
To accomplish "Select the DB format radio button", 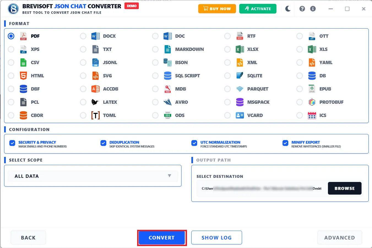I will click(x=300, y=76).
